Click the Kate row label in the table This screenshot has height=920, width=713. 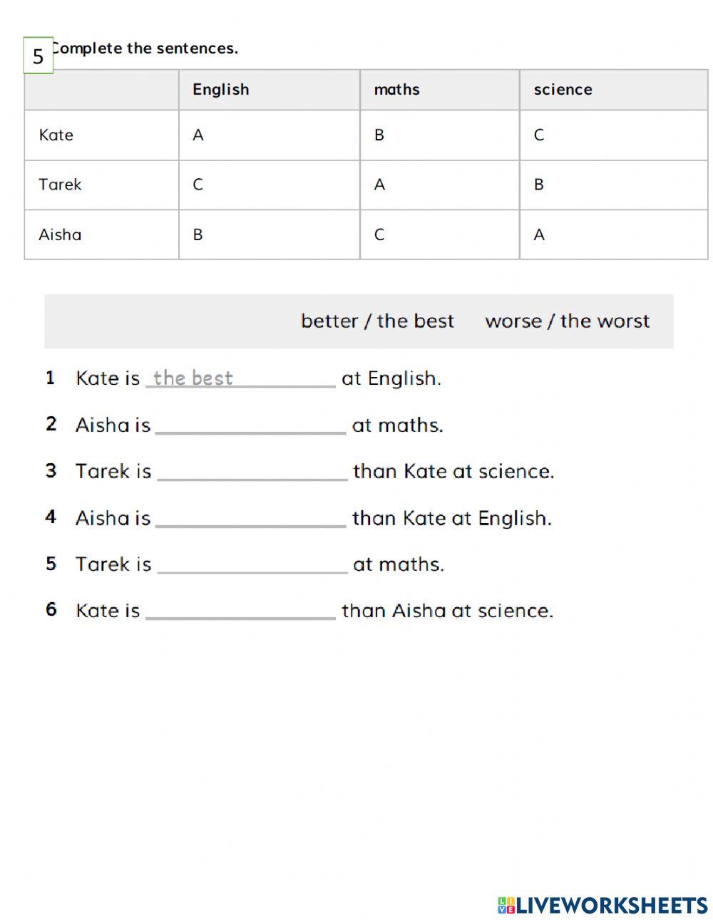[x=56, y=135]
